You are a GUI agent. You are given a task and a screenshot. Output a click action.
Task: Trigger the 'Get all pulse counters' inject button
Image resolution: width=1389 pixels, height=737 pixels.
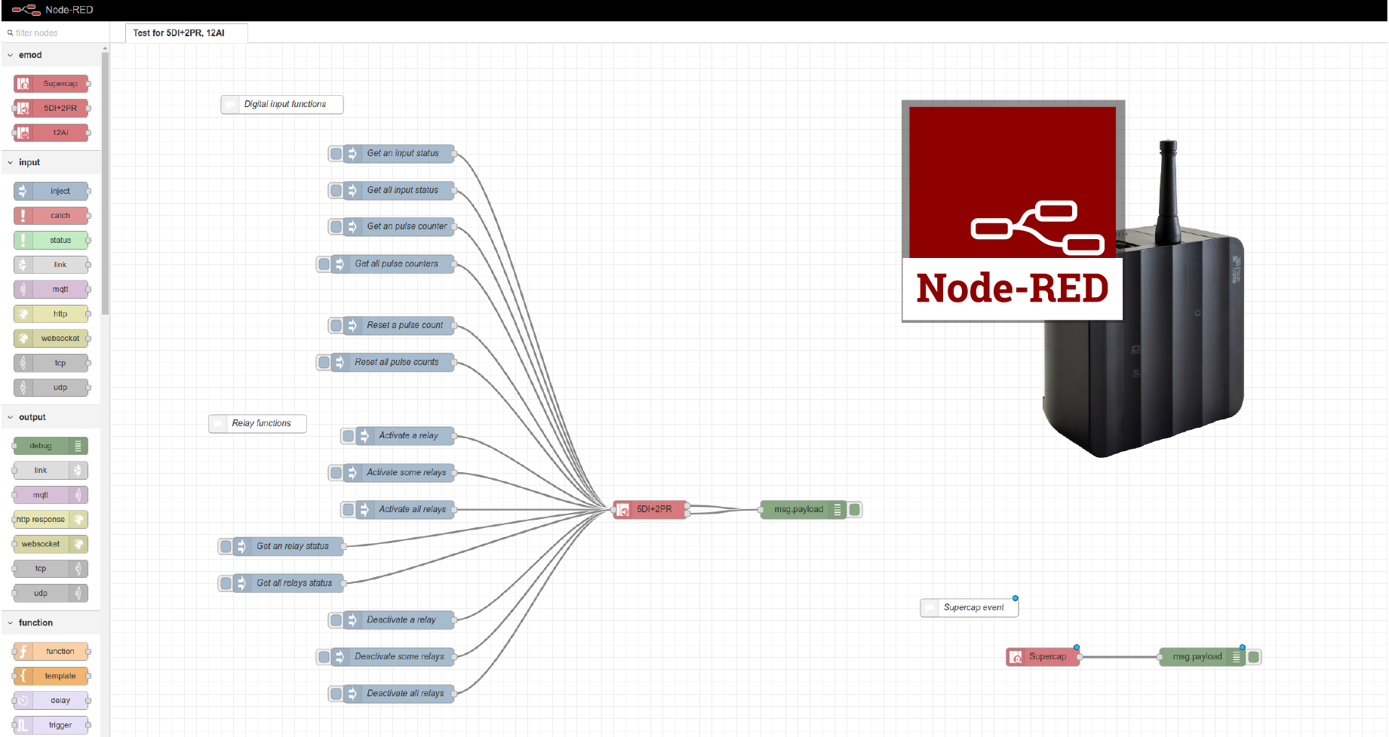[324, 265]
